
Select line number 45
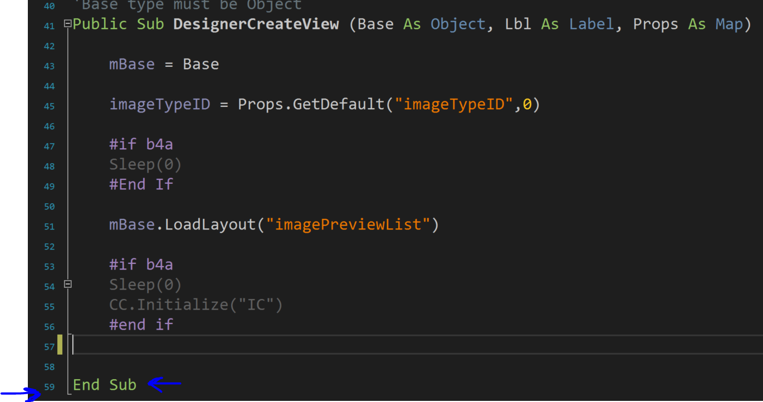(x=49, y=106)
